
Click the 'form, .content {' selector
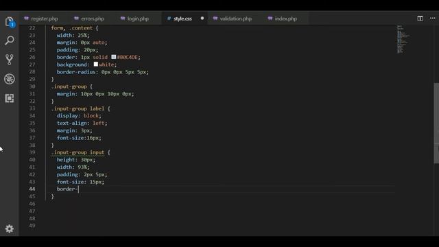pyautogui.click(x=75, y=28)
